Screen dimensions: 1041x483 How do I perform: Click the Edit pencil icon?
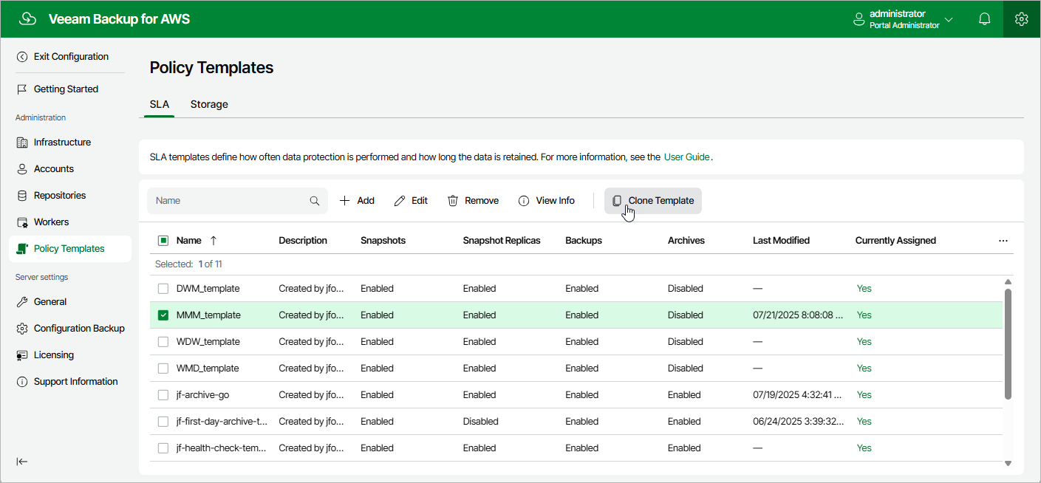tap(400, 201)
